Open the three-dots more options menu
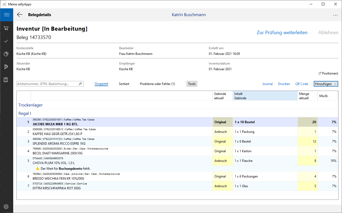The height and width of the screenshot is (213, 342). pos(335,15)
